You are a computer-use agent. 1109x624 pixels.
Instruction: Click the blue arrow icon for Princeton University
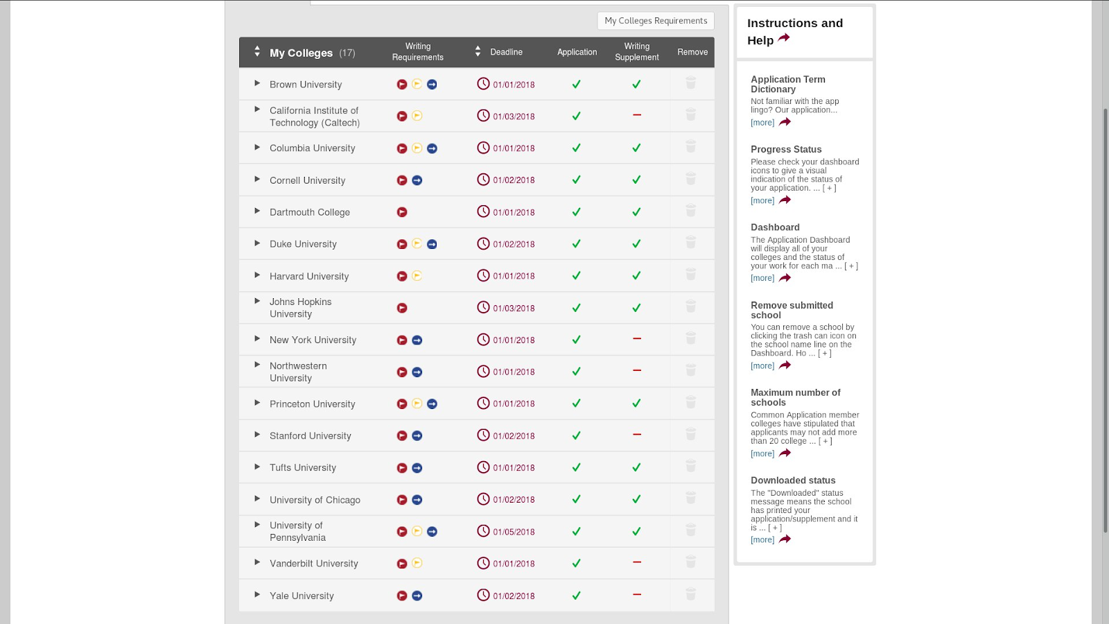[432, 404]
